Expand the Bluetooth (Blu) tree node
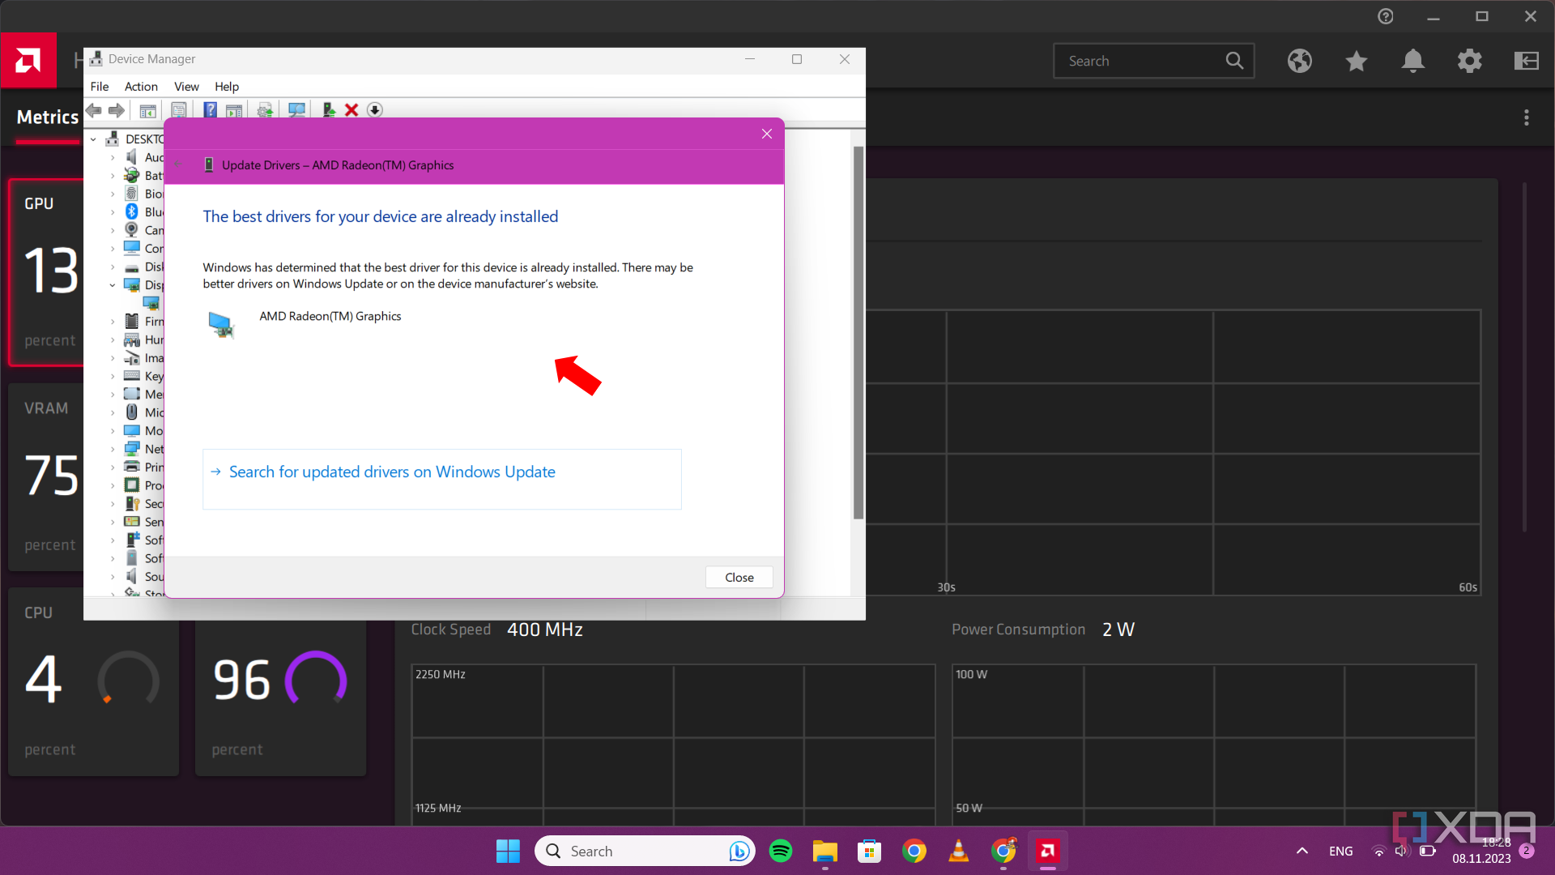 point(113,212)
